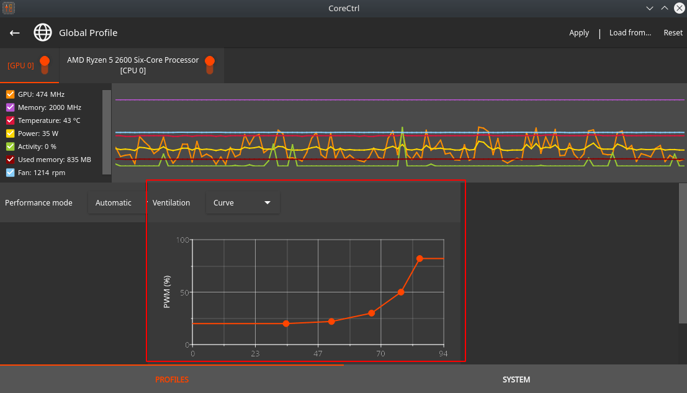Image resolution: width=687 pixels, height=393 pixels.
Task: Go back using the left arrow icon
Action: pos(14,33)
